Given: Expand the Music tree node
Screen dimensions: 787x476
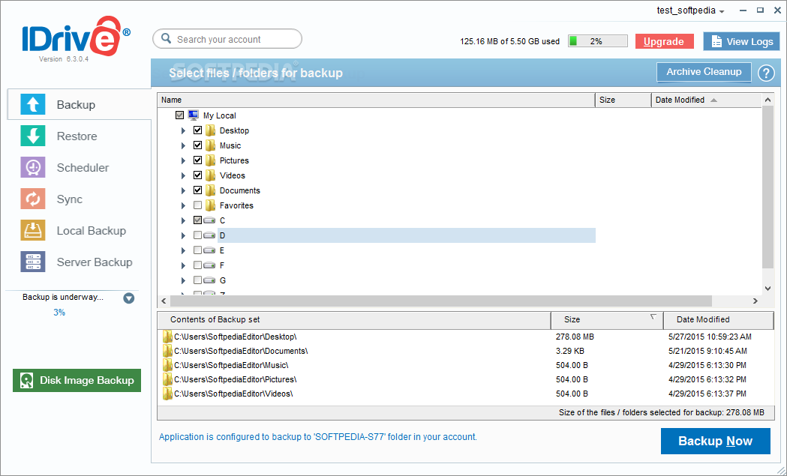Looking at the screenshot, I should point(184,146).
